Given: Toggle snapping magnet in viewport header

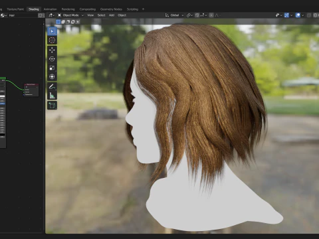Looking at the screenshot, I should pos(197,15).
